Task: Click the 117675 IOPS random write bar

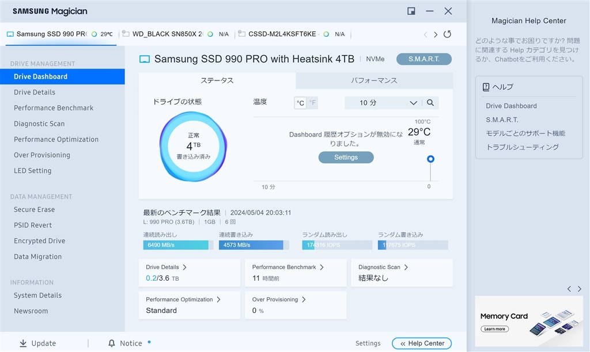Action: [x=413, y=245]
